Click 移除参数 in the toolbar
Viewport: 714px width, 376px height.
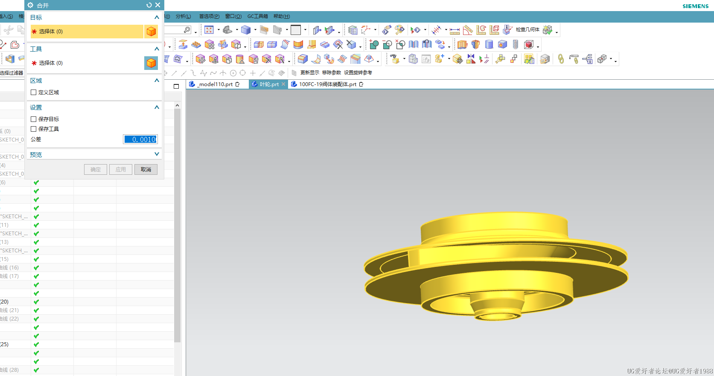[332, 73]
